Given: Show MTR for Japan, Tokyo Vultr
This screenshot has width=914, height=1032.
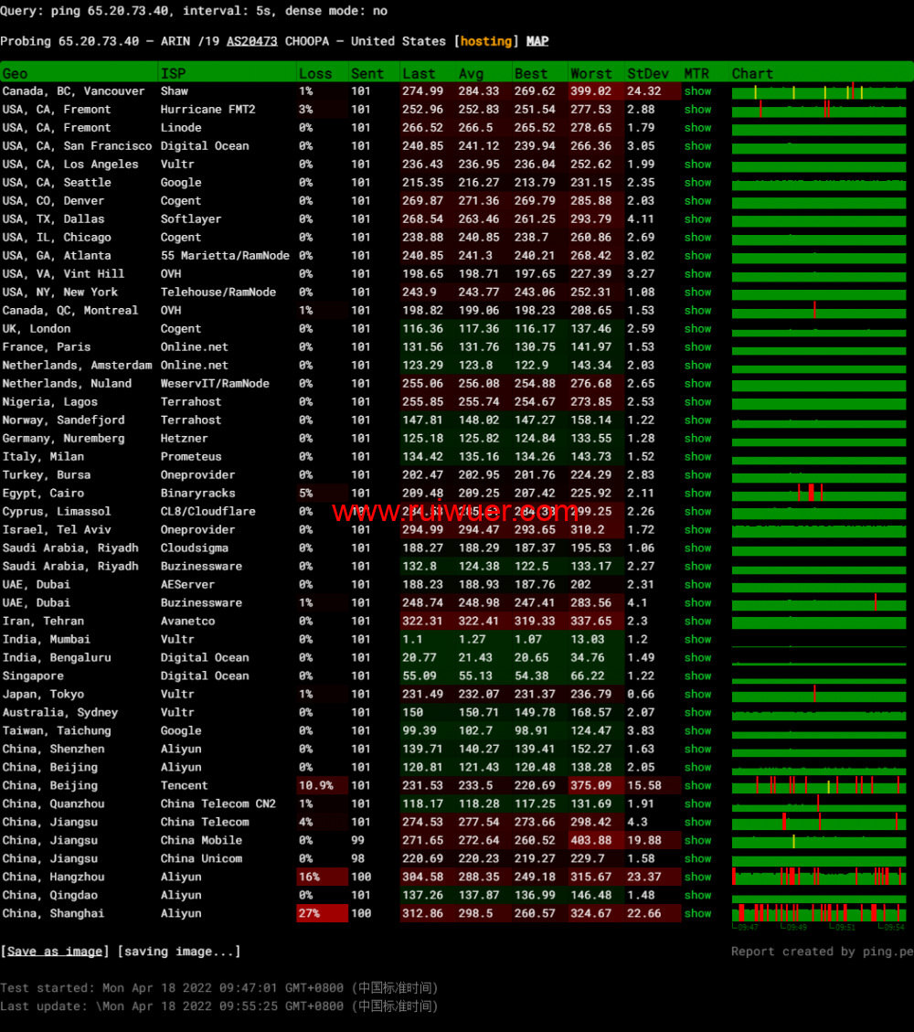Looking at the screenshot, I should [697, 695].
